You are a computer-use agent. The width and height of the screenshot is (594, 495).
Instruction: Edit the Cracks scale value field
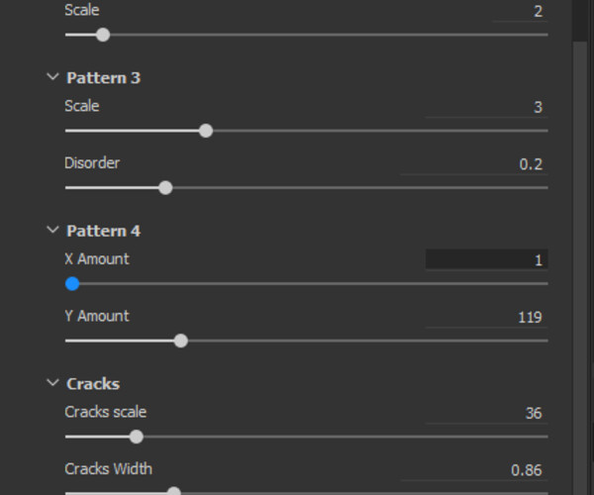click(x=486, y=413)
